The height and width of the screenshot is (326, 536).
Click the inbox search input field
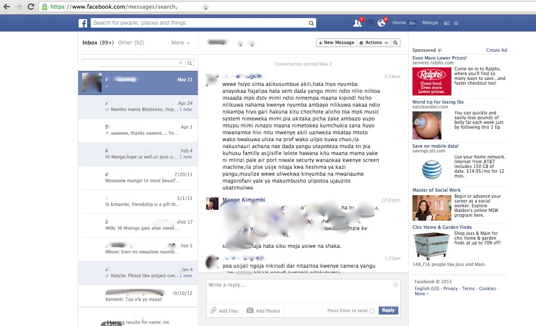pyautogui.click(x=134, y=63)
